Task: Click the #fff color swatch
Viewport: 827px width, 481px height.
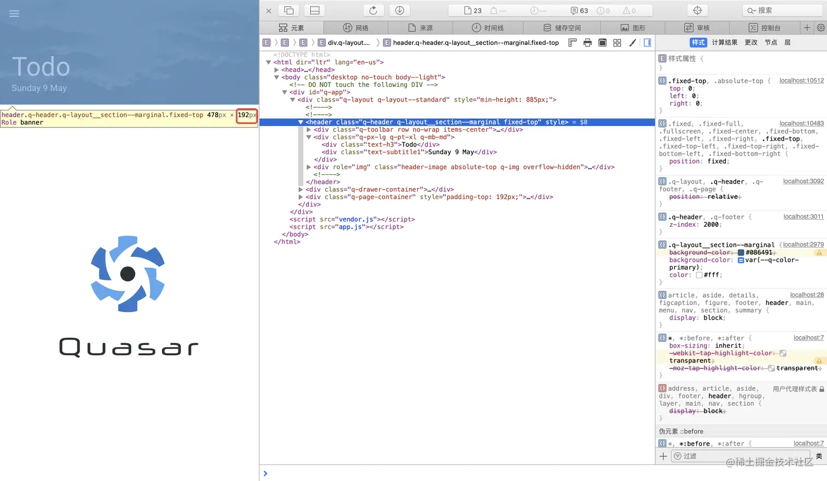Action: (x=699, y=275)
